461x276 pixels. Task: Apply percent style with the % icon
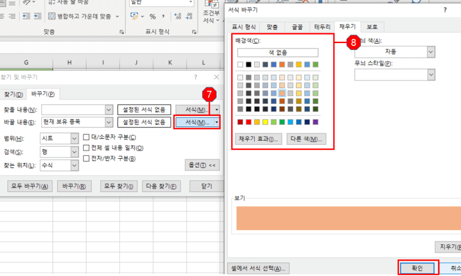pos(152,17)
